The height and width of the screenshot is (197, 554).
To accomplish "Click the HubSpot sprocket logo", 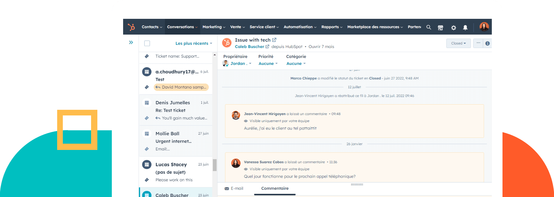I will pos(131,27).
